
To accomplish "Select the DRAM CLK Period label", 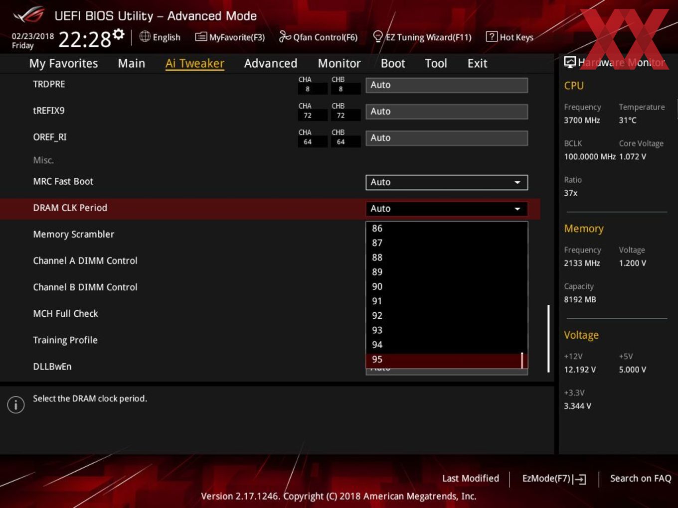I will 70,208.
